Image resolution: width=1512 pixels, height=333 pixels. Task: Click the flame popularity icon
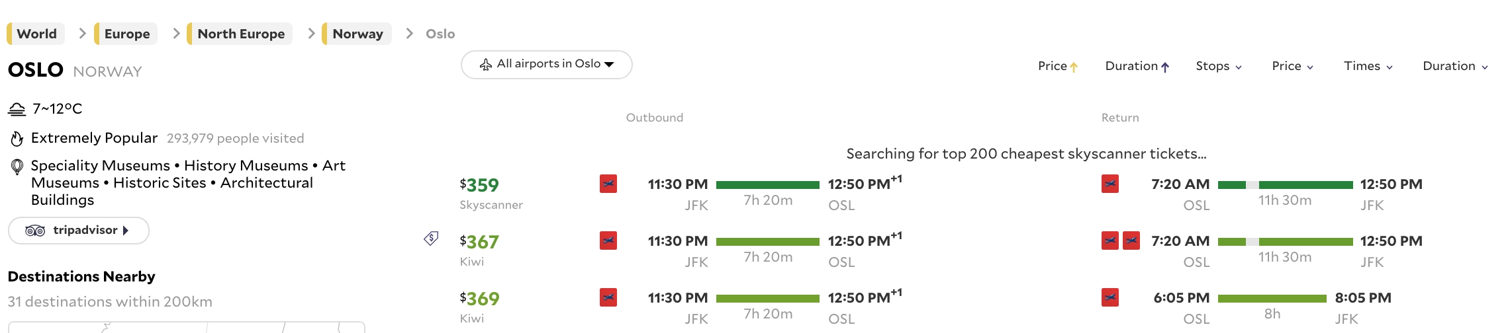click(x=17, y=139)
